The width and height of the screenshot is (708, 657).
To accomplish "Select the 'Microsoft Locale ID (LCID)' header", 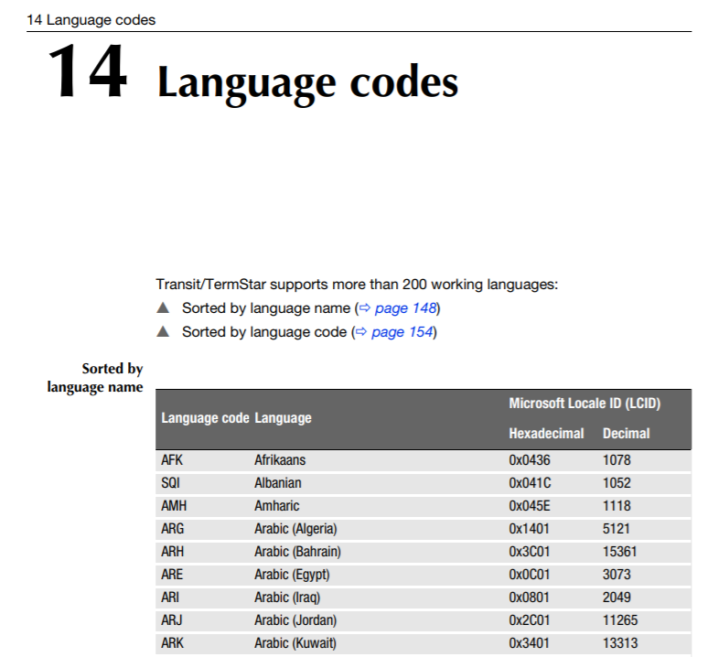I will (x=585, y=404).
